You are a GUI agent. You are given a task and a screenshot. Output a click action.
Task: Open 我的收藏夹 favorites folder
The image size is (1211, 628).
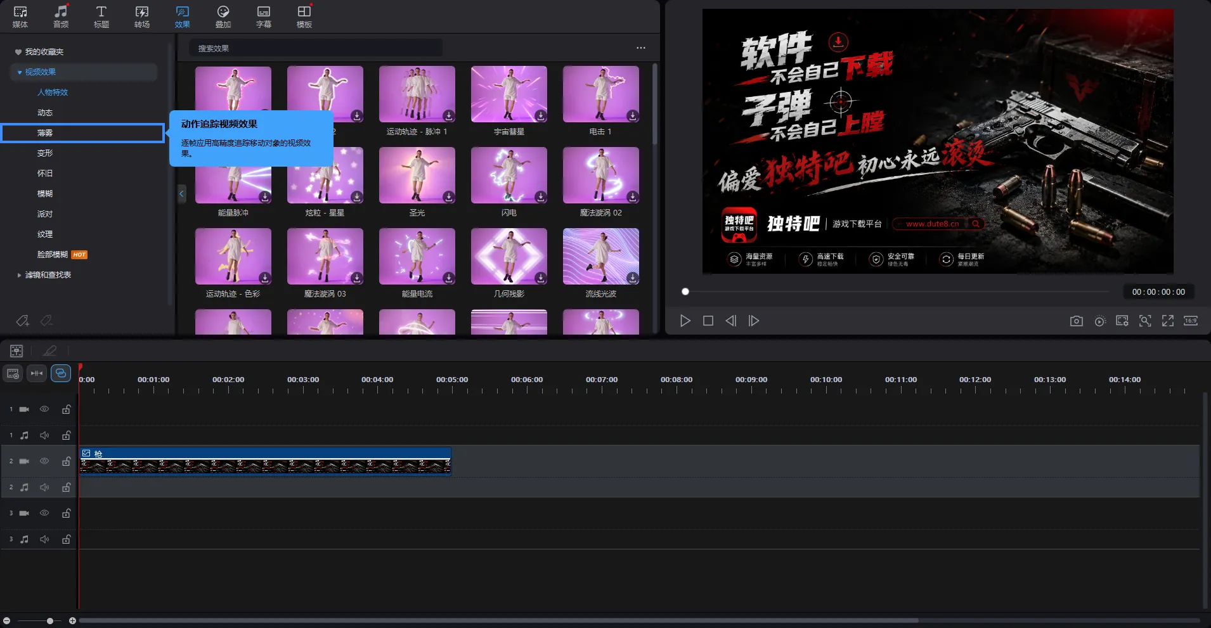44,52
